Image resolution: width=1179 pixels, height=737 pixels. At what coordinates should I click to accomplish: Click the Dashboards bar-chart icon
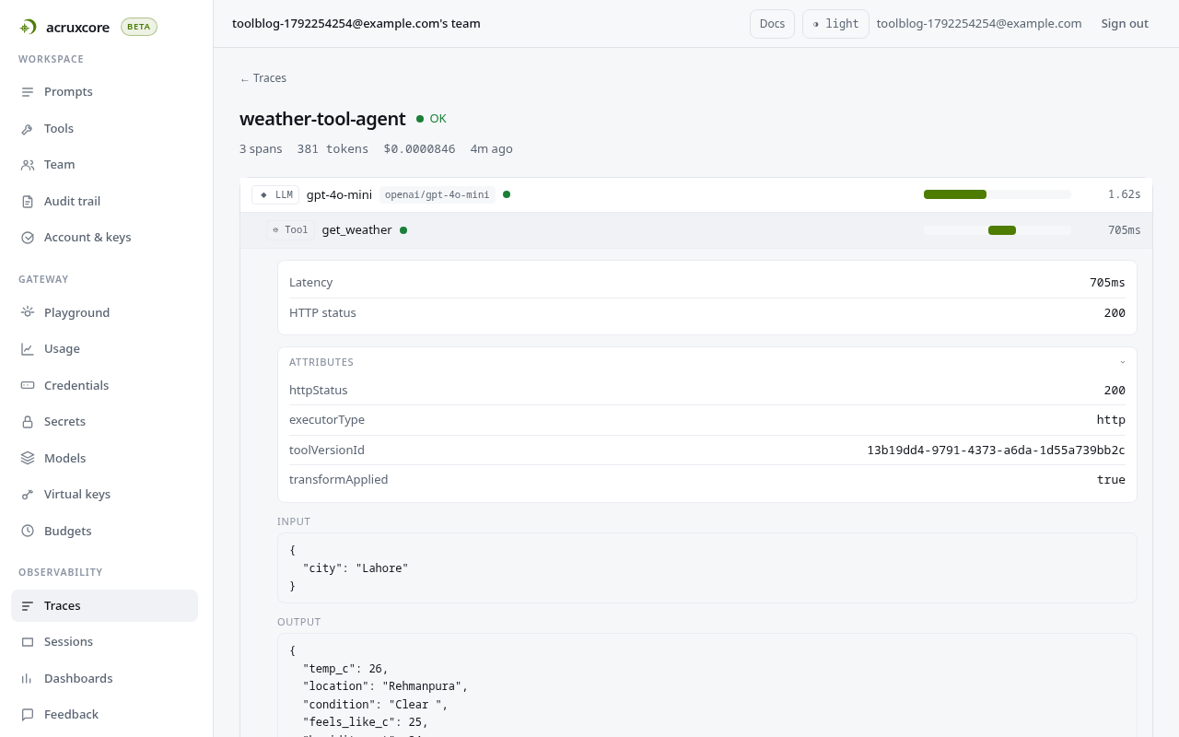coord(28,679)
